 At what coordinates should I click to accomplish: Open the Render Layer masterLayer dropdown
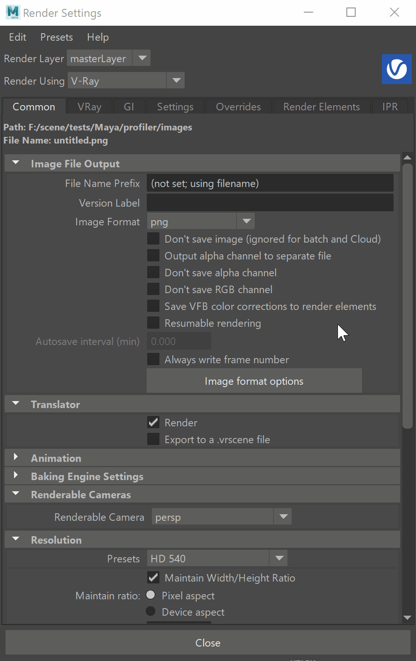coord(108,58)
